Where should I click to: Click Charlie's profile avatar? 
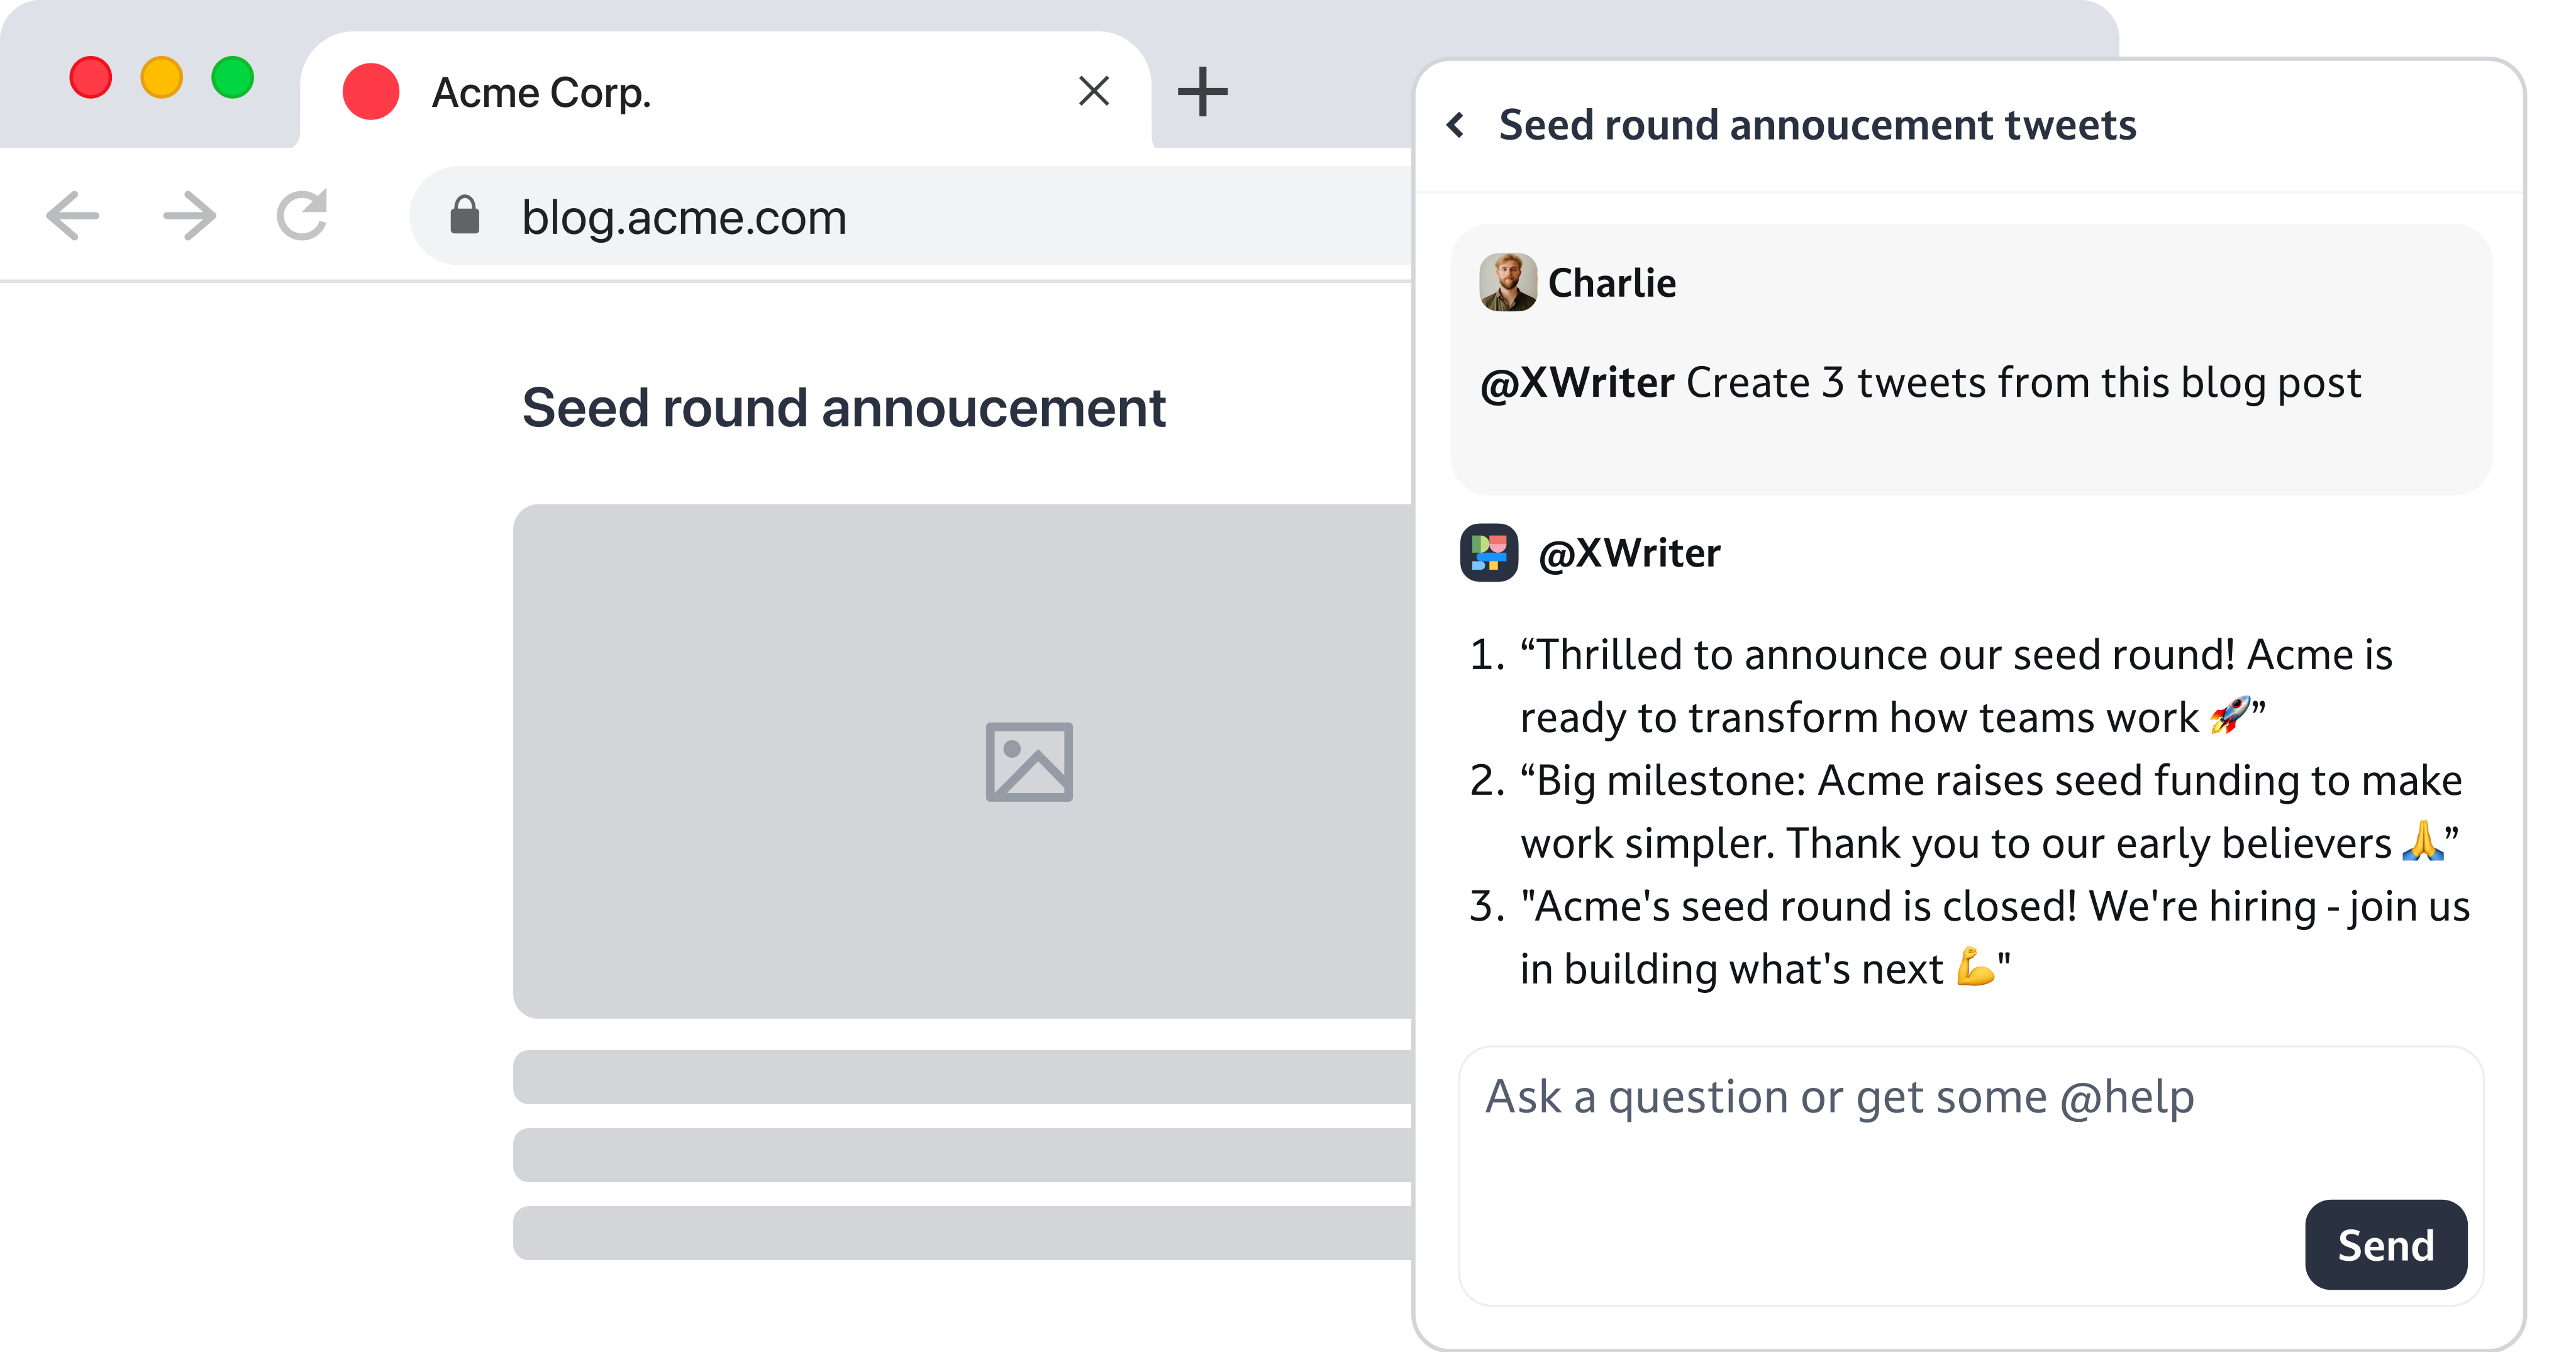coord(1508,282)
